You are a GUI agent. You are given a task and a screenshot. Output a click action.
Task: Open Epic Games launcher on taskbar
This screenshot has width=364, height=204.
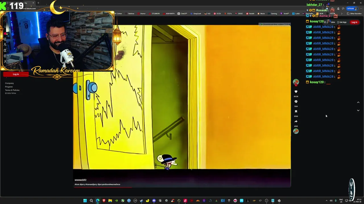coord(229,201)
